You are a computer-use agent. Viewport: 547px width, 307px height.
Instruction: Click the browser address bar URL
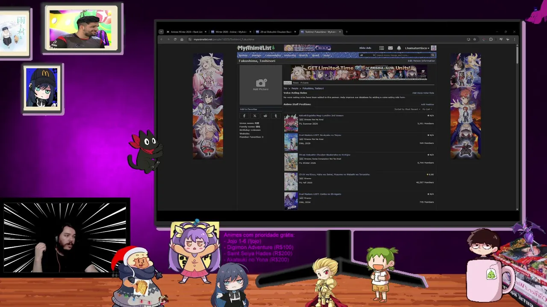point(224,39)
